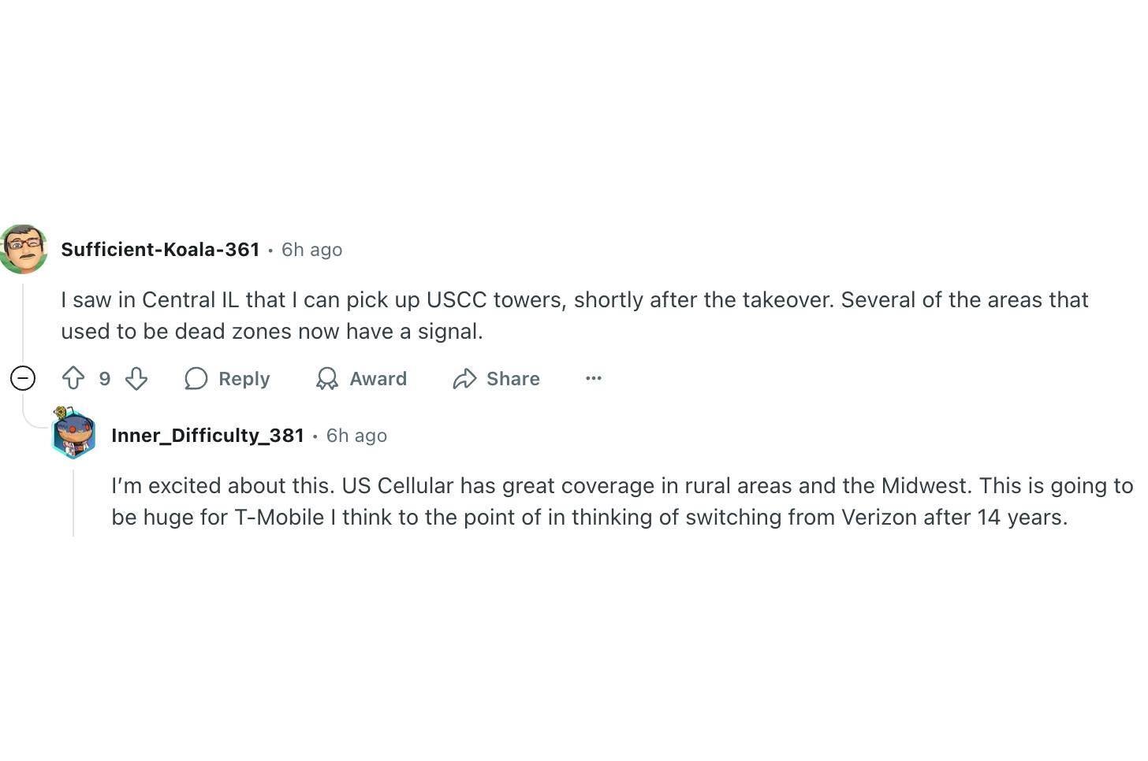This screenshot has height=761, width=1148.
Task: Open the three-dot more options menu
Action: tap(594, 379)
